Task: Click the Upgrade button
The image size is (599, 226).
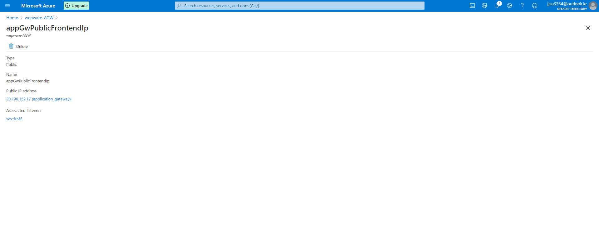Action: click(76, 6)
